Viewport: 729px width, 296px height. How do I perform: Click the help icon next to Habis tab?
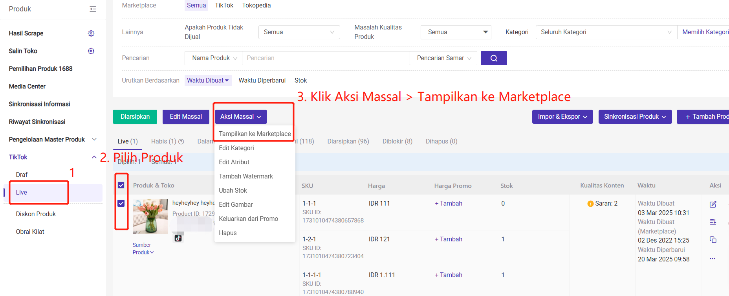click(x=181, y=142)
